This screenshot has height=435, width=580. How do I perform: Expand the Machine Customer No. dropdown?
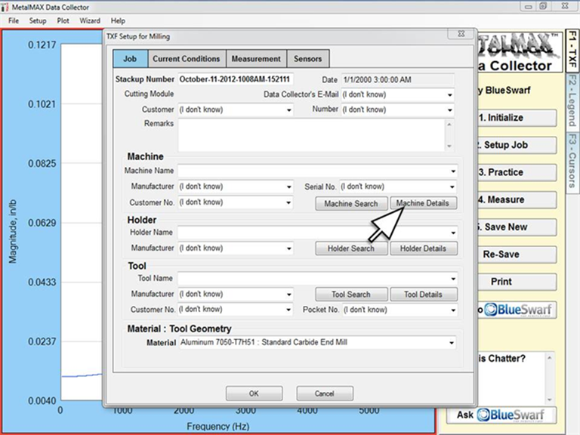[288, 202]
